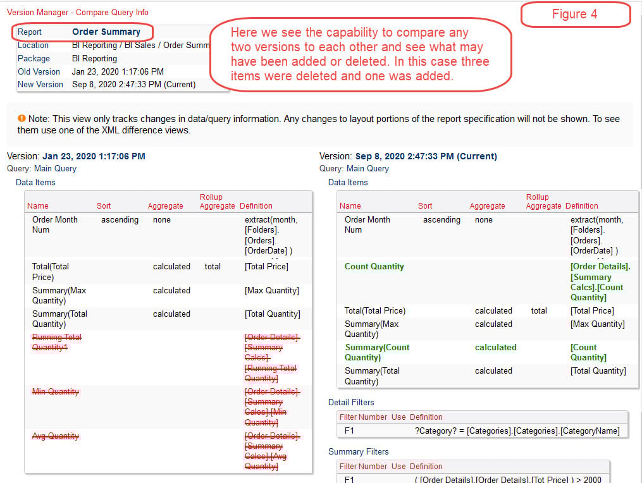Click the Figure 4 label box

click(574, 13)
